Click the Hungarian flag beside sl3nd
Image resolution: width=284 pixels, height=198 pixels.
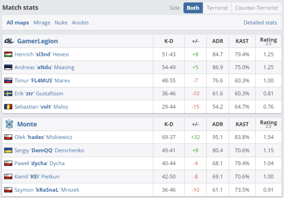(x=8, y=54)
